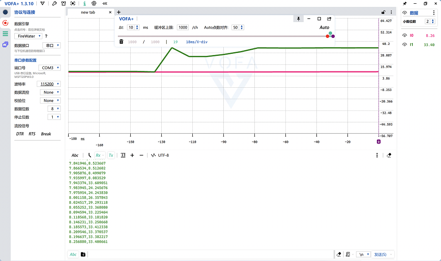Viewport: 441px width, 261px height.
Task: Open the T-shirt theme icon
Action: click(64, 3)
